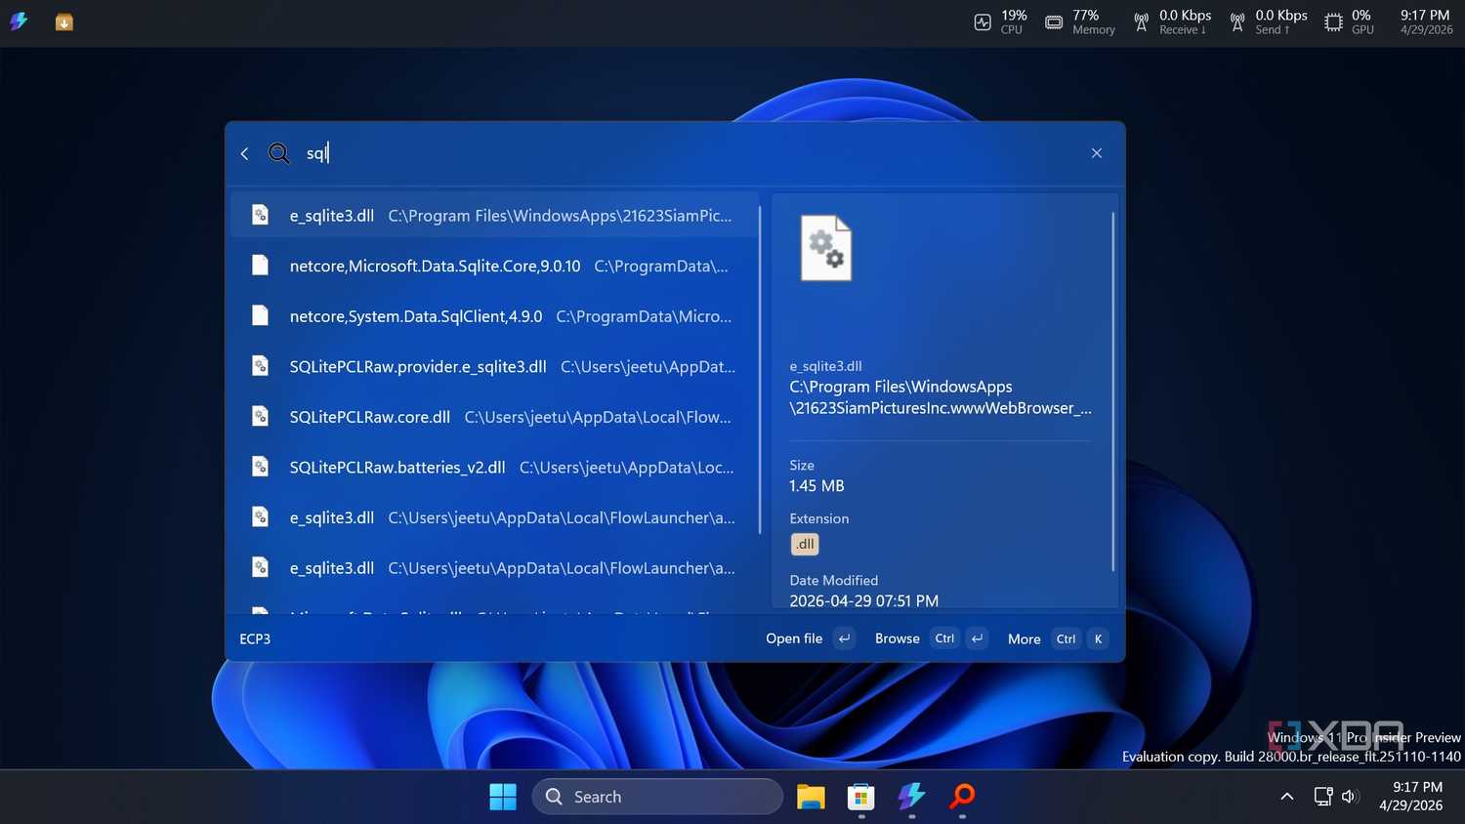
Task: Click the magnifier icon beside the sql query
Action: click(x=278, y=153)
